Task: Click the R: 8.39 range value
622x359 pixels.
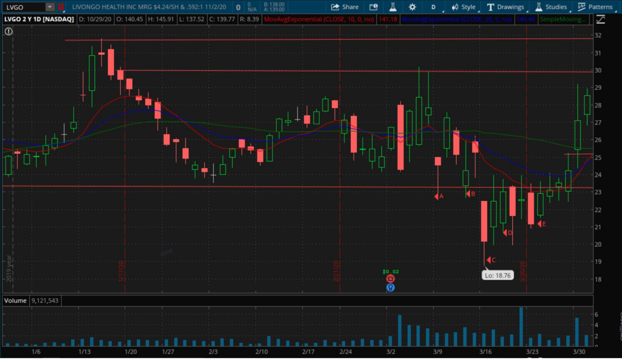Action: point(249,19)
